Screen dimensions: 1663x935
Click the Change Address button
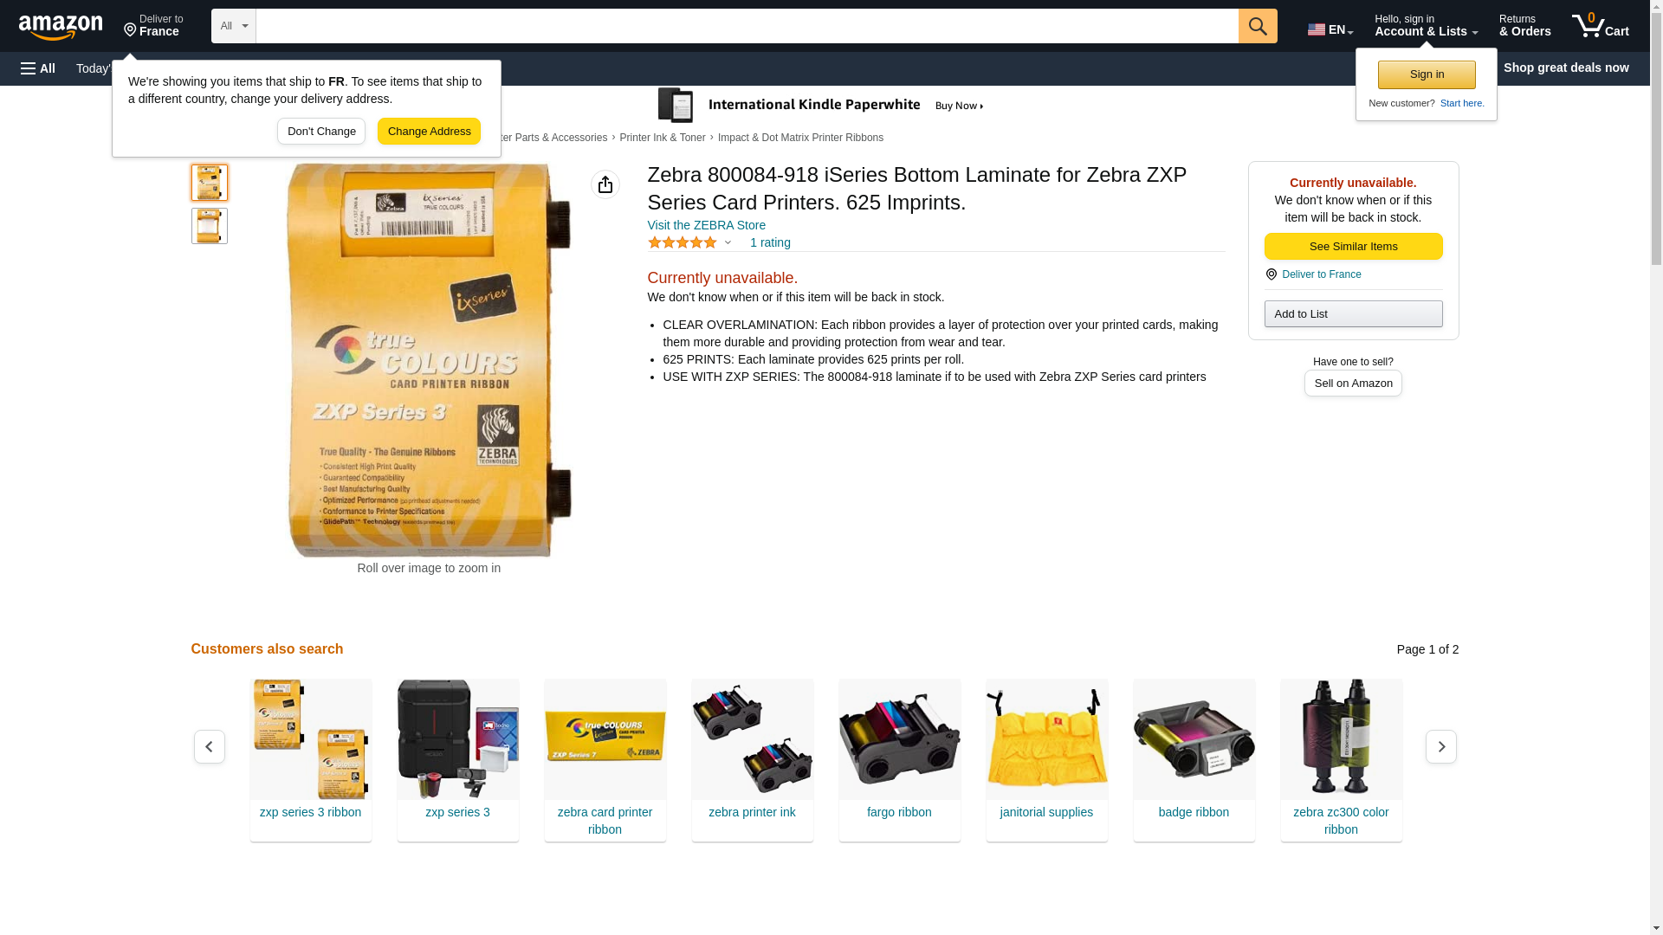[429, 132]
